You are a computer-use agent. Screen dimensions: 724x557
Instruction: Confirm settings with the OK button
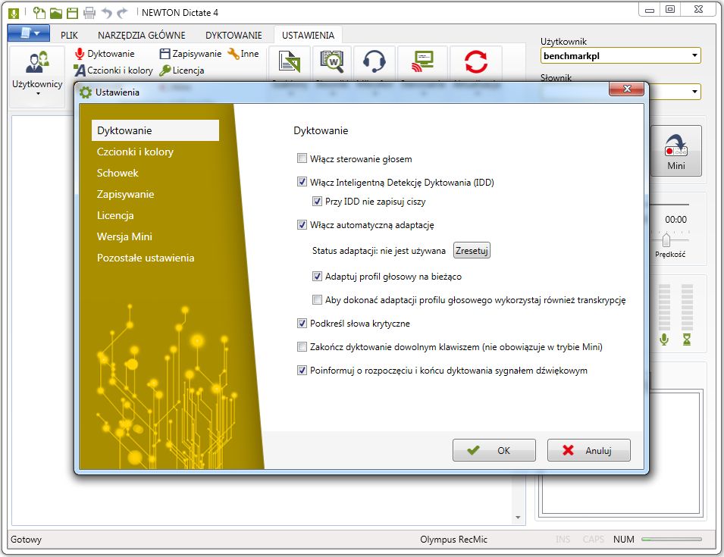(x=494, y=450)
